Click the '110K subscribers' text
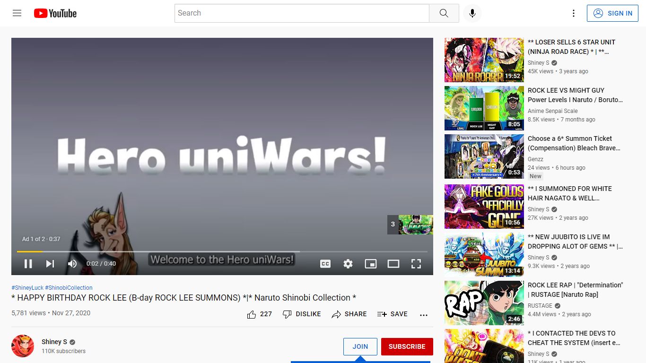The height and width of the screenshot is (363, 646). coord(63,351)
